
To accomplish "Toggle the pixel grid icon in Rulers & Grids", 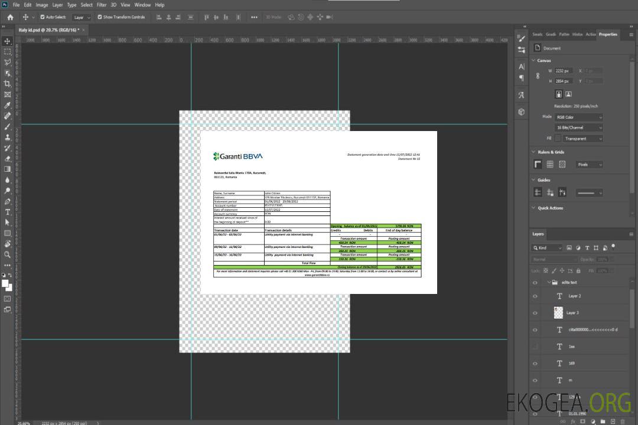I will tap(562, 165).
